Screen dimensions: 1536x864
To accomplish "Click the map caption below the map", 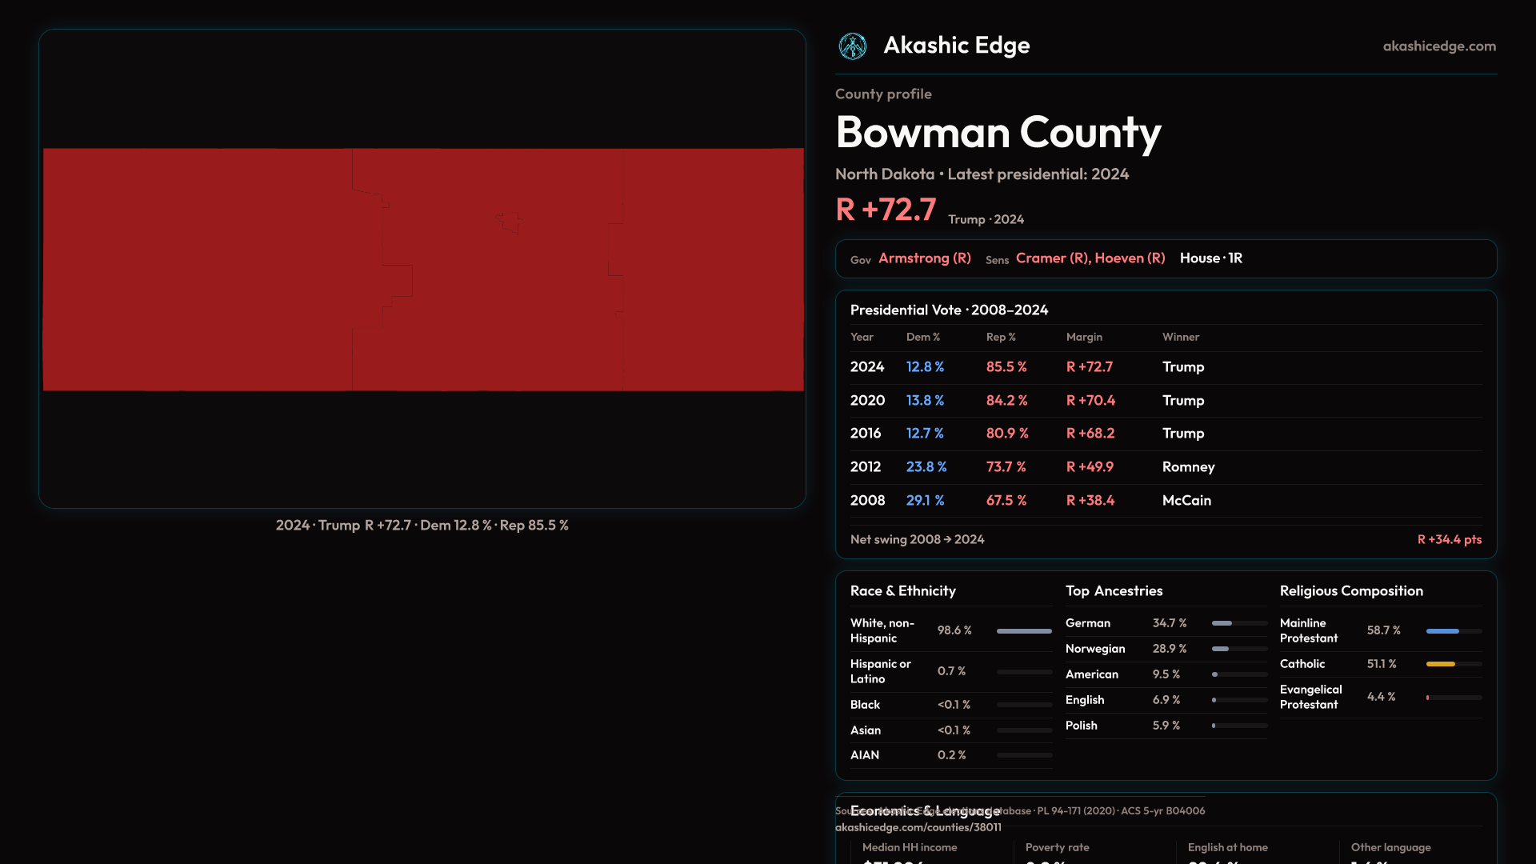I will (422, 526).
